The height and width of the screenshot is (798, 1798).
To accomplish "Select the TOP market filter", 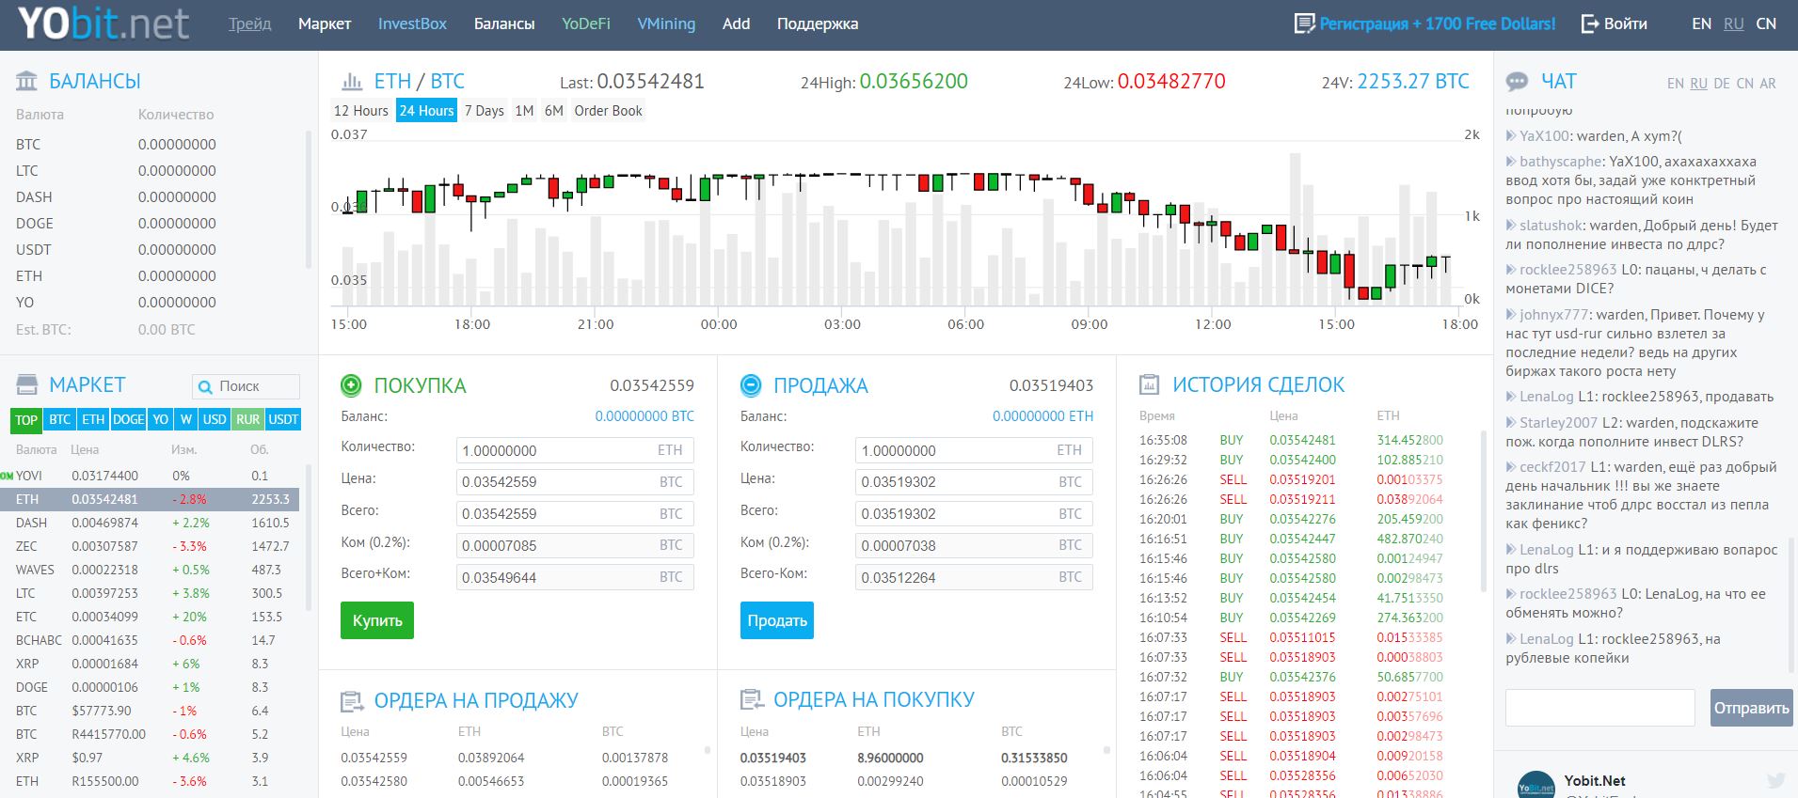I will pos(26,419).
